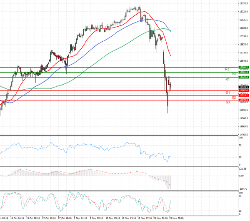The height and width of the screenshot is (221, 250).
Task: Click the stochastic scale value 80
Action: click(x=241, y=196)
